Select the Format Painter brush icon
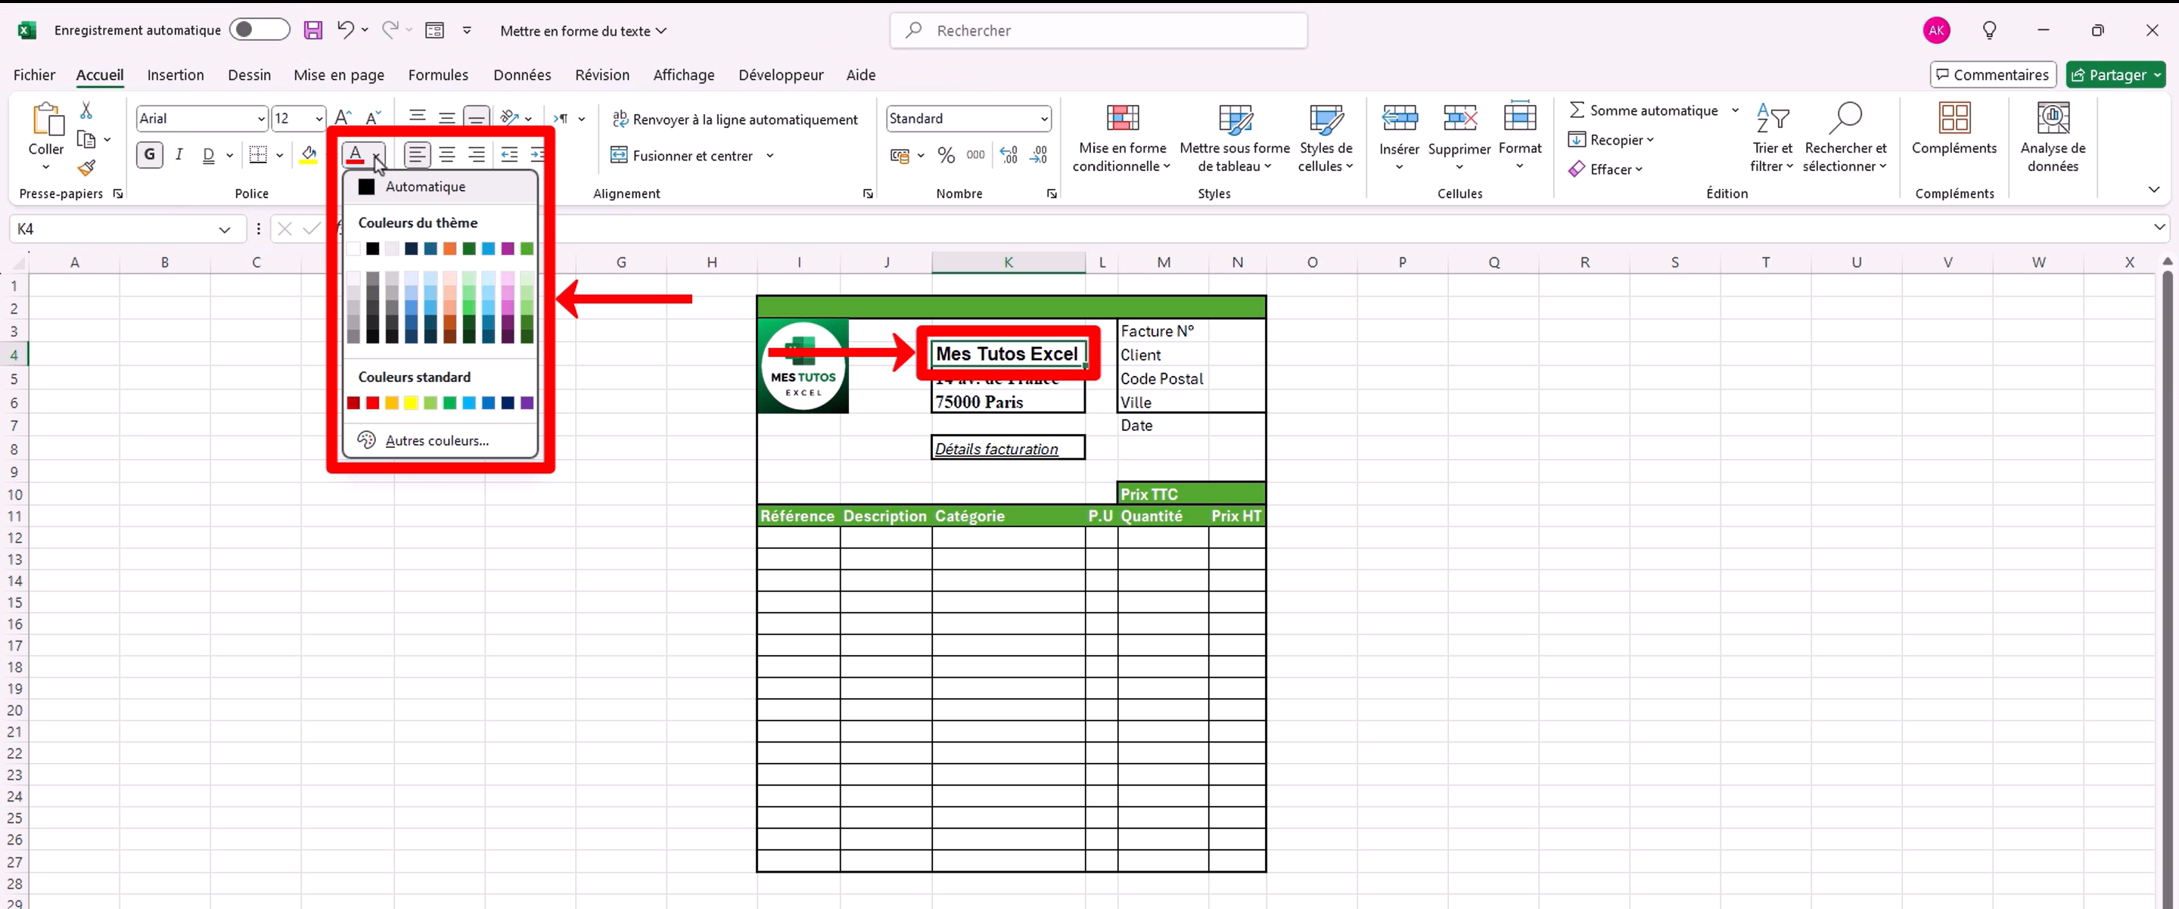Screen dimensions: 2179x909 [86, 169]
